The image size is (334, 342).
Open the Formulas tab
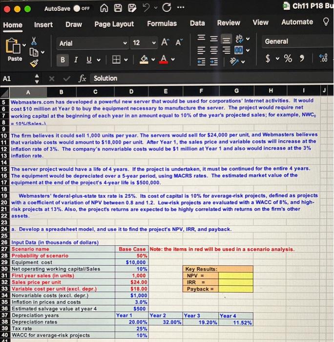[x=162, y=23]
